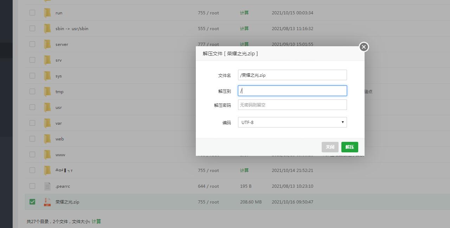Click 计算 link in the footer summary
450x228 pixels.
(96, 221)
